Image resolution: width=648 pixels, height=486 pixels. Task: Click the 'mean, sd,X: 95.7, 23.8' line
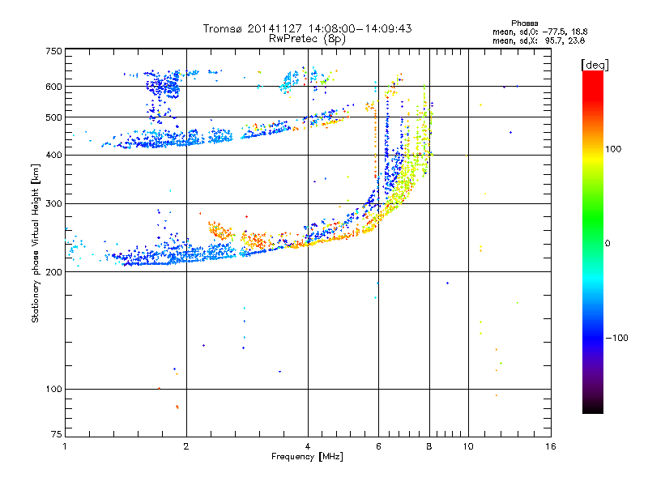539,40
